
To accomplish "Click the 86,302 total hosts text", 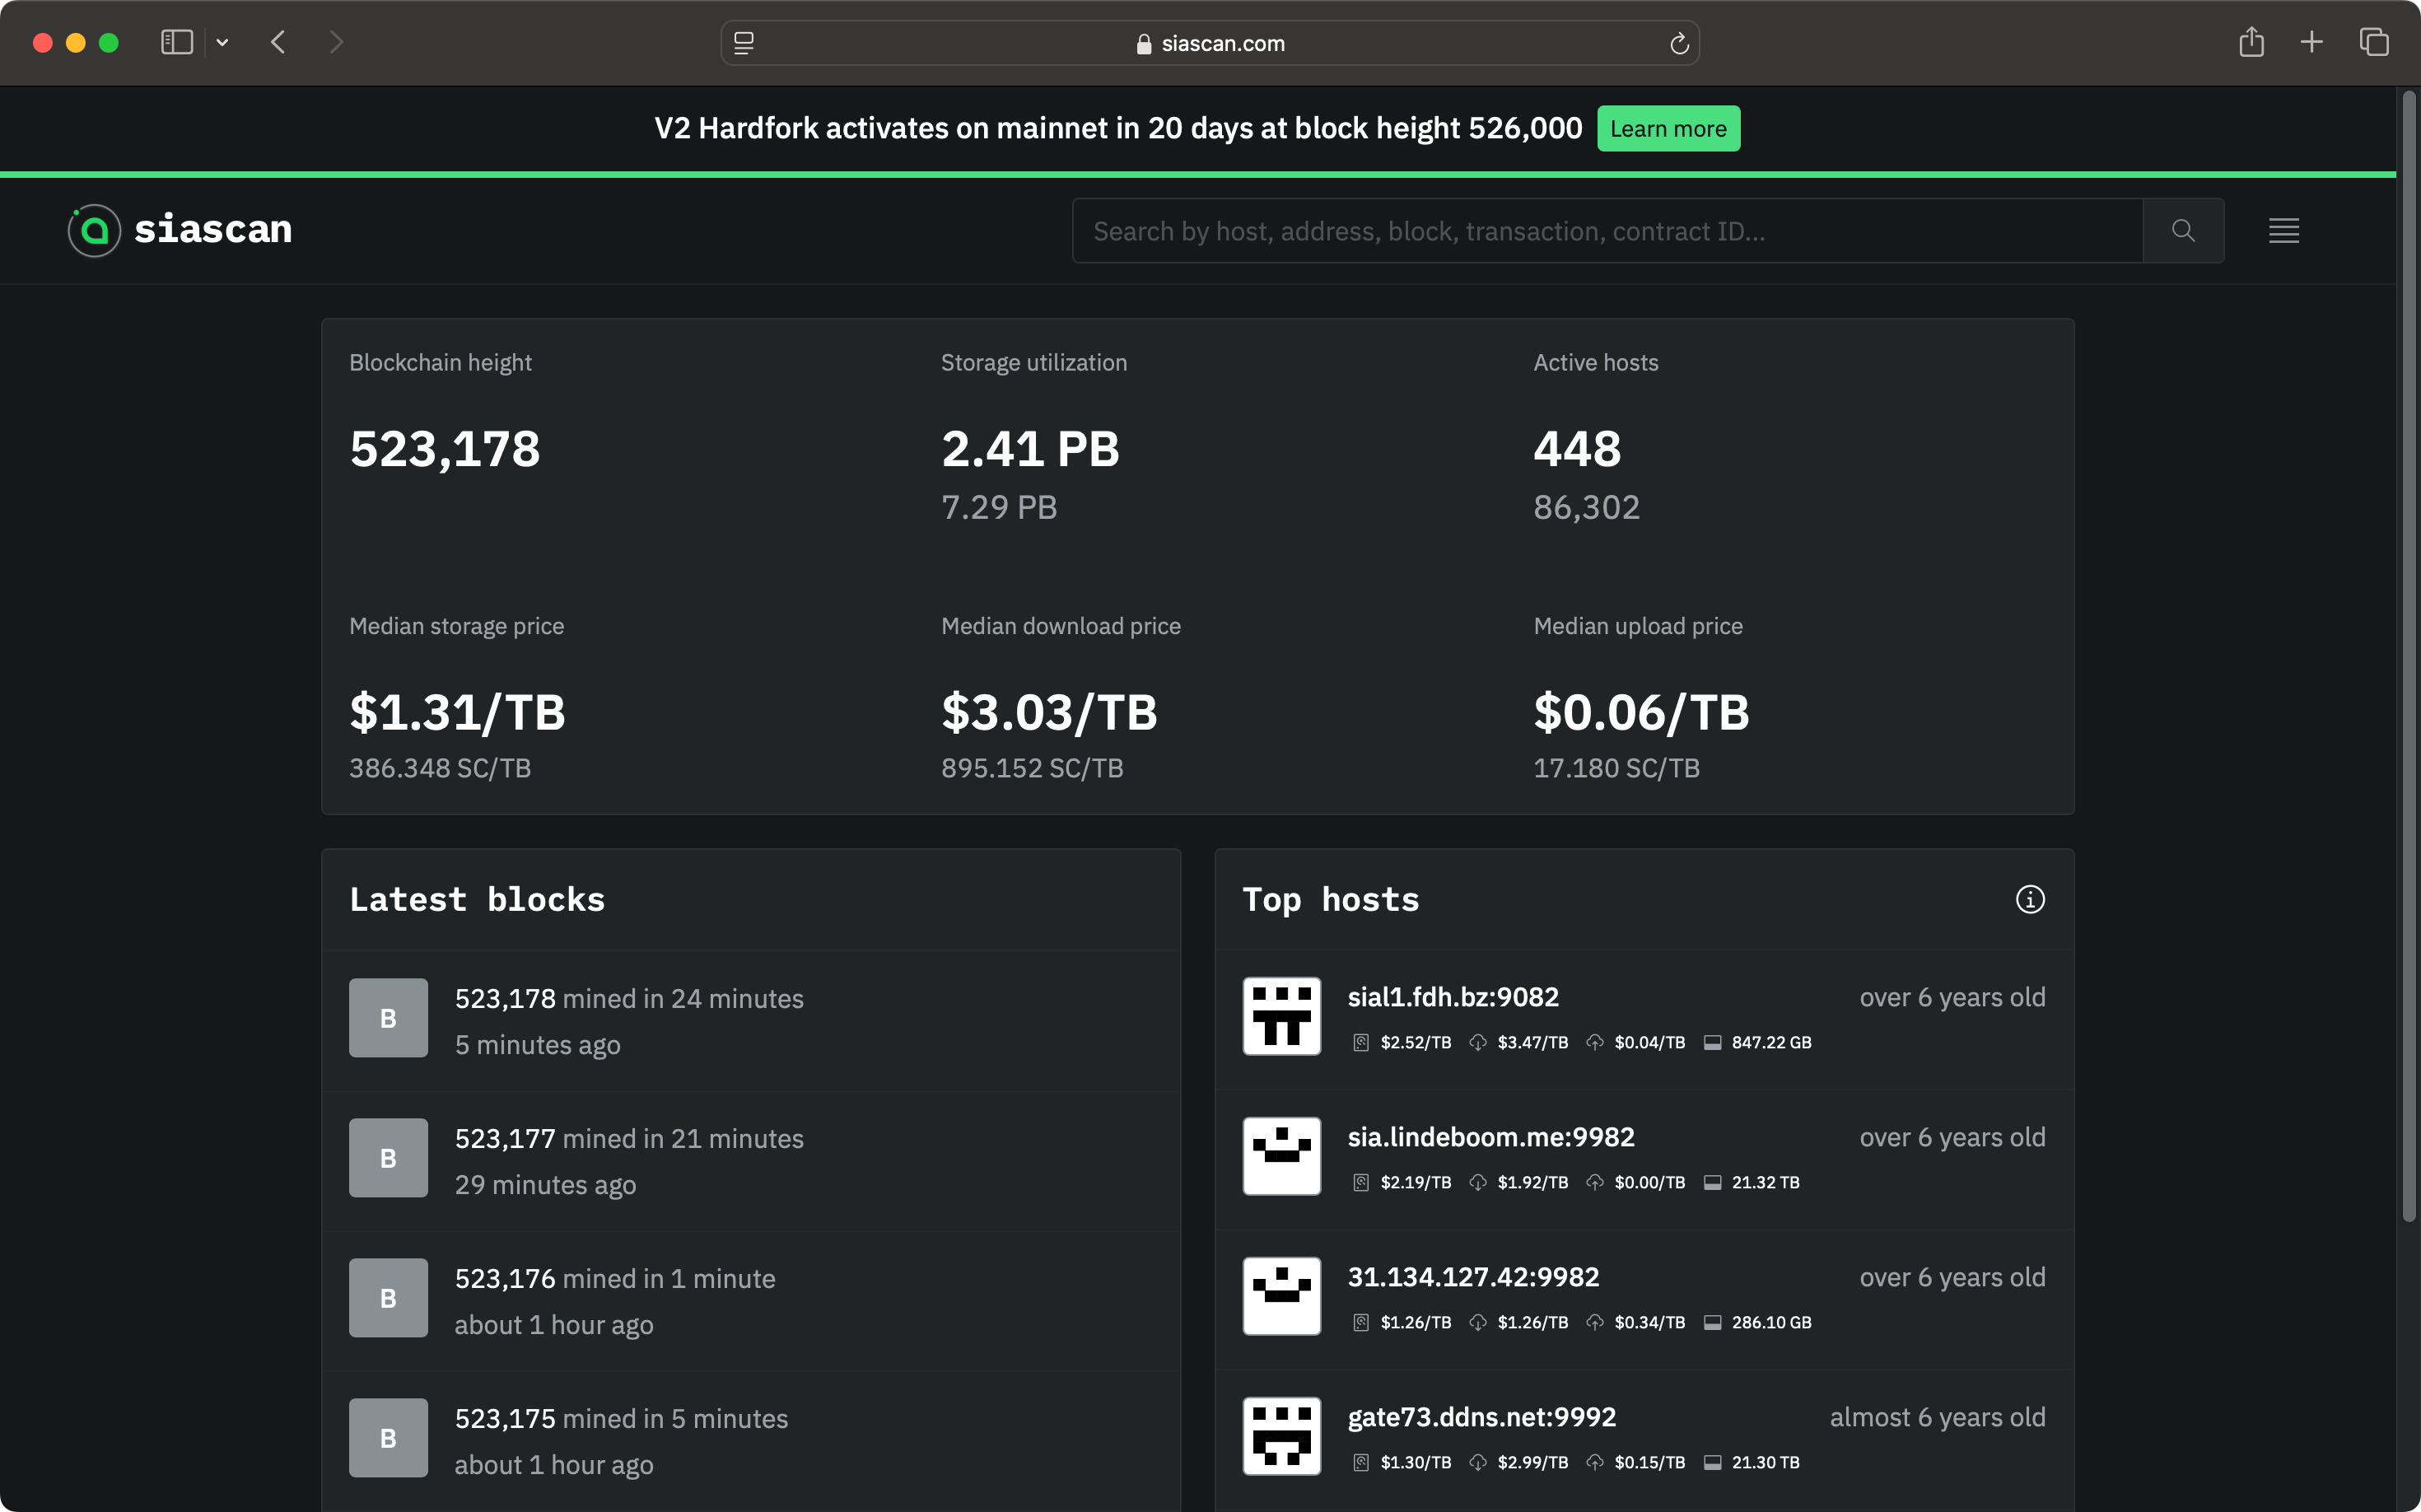I will [1587, 507].
